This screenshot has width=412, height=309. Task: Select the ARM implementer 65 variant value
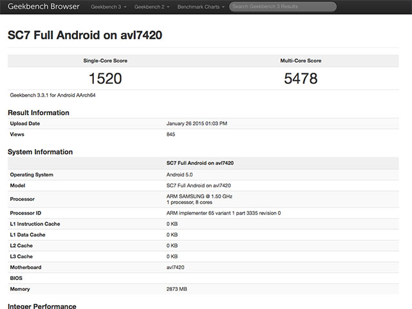223,213
